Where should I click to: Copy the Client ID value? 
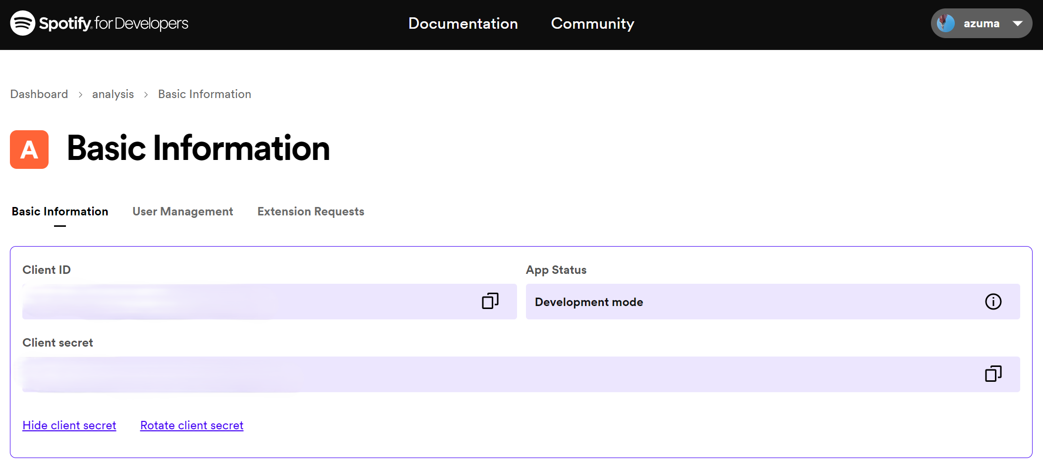[x=490, y=301]
